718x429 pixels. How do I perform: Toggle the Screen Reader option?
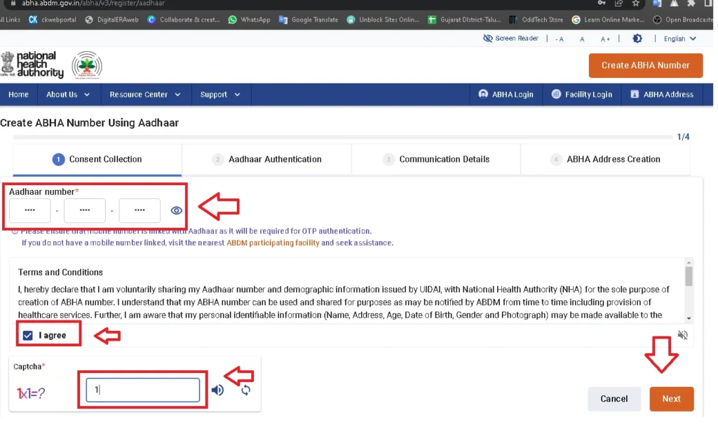[510, 39]
